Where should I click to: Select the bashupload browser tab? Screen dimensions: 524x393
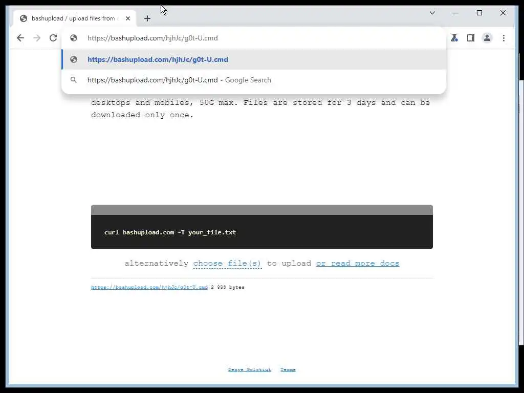pyautogui.click(x=75, y=19)
